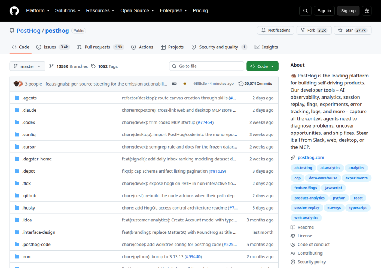Click the GitHub Octocat logo
Screen dimensions: 381x268
pos(14,11)
